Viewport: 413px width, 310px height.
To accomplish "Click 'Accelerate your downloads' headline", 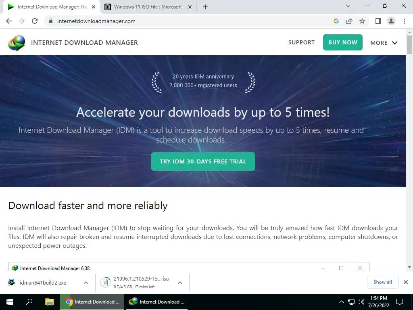I will tap(203, 113).
